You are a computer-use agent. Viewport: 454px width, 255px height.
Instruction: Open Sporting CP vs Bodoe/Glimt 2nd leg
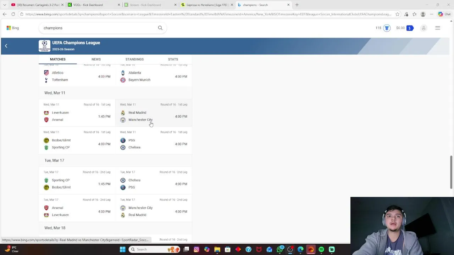[77, 180]
